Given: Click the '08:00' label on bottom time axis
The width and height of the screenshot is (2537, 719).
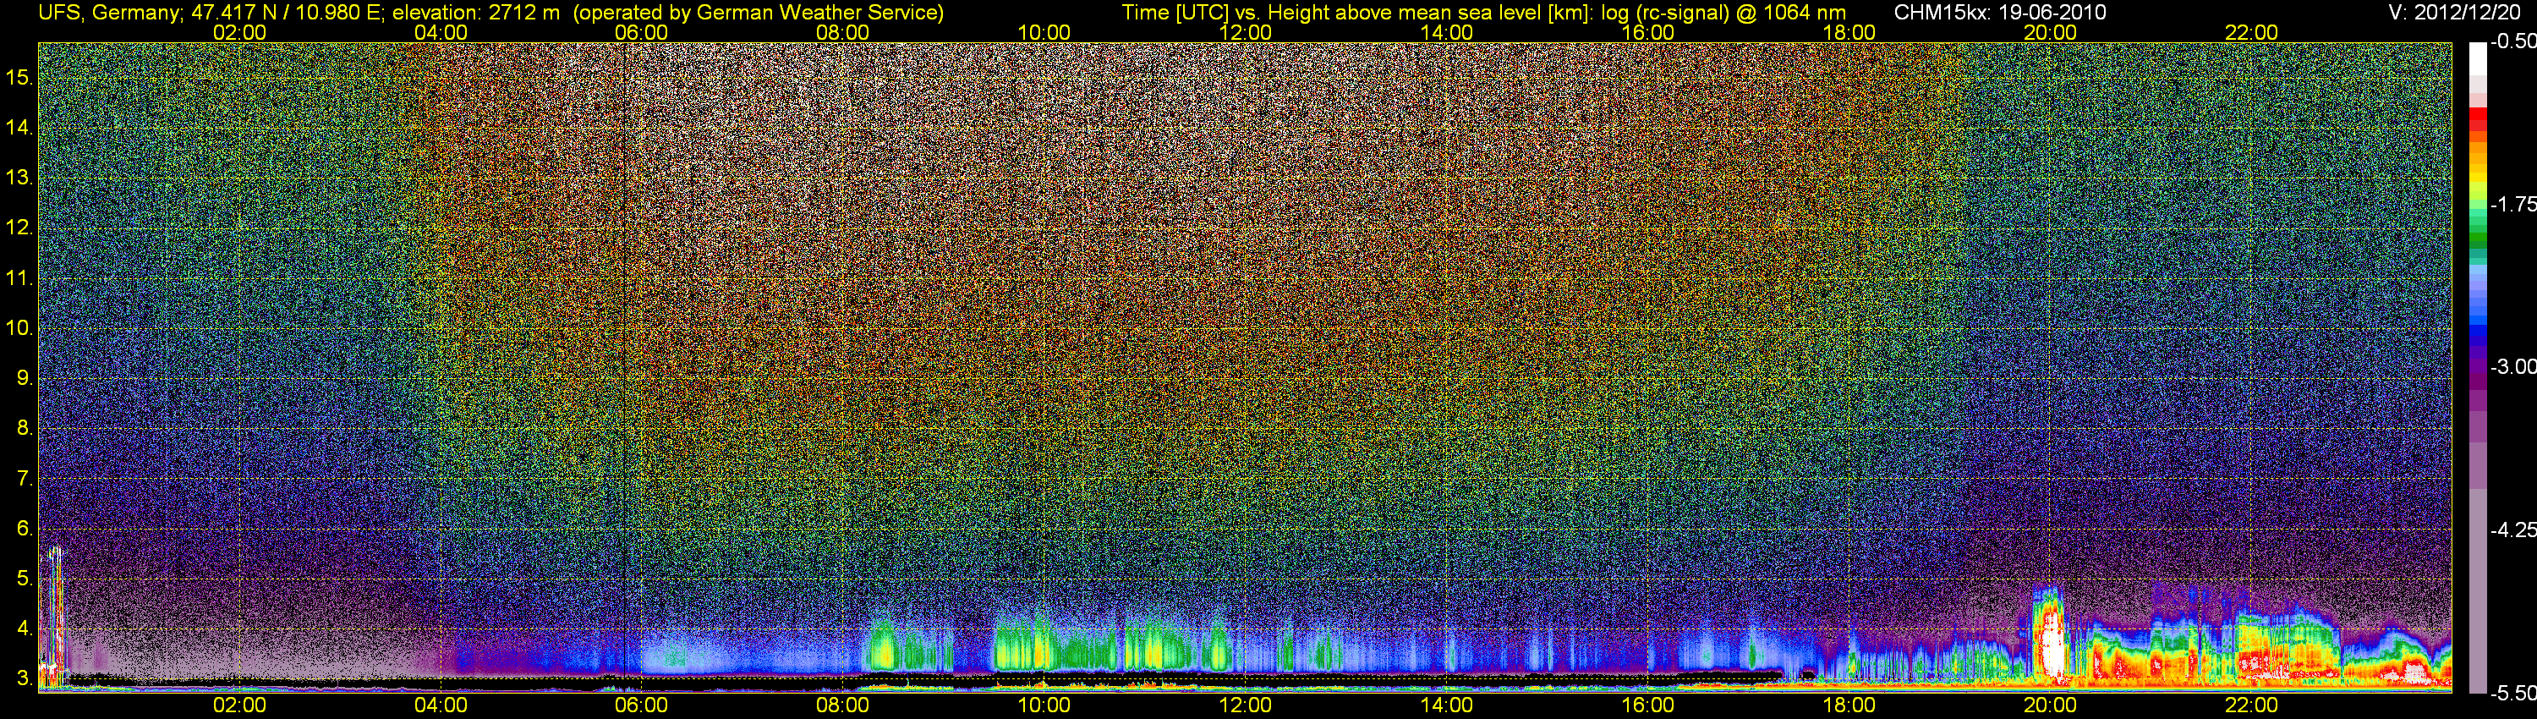Looking at the screenshot, I should click(x=843, y=705).
